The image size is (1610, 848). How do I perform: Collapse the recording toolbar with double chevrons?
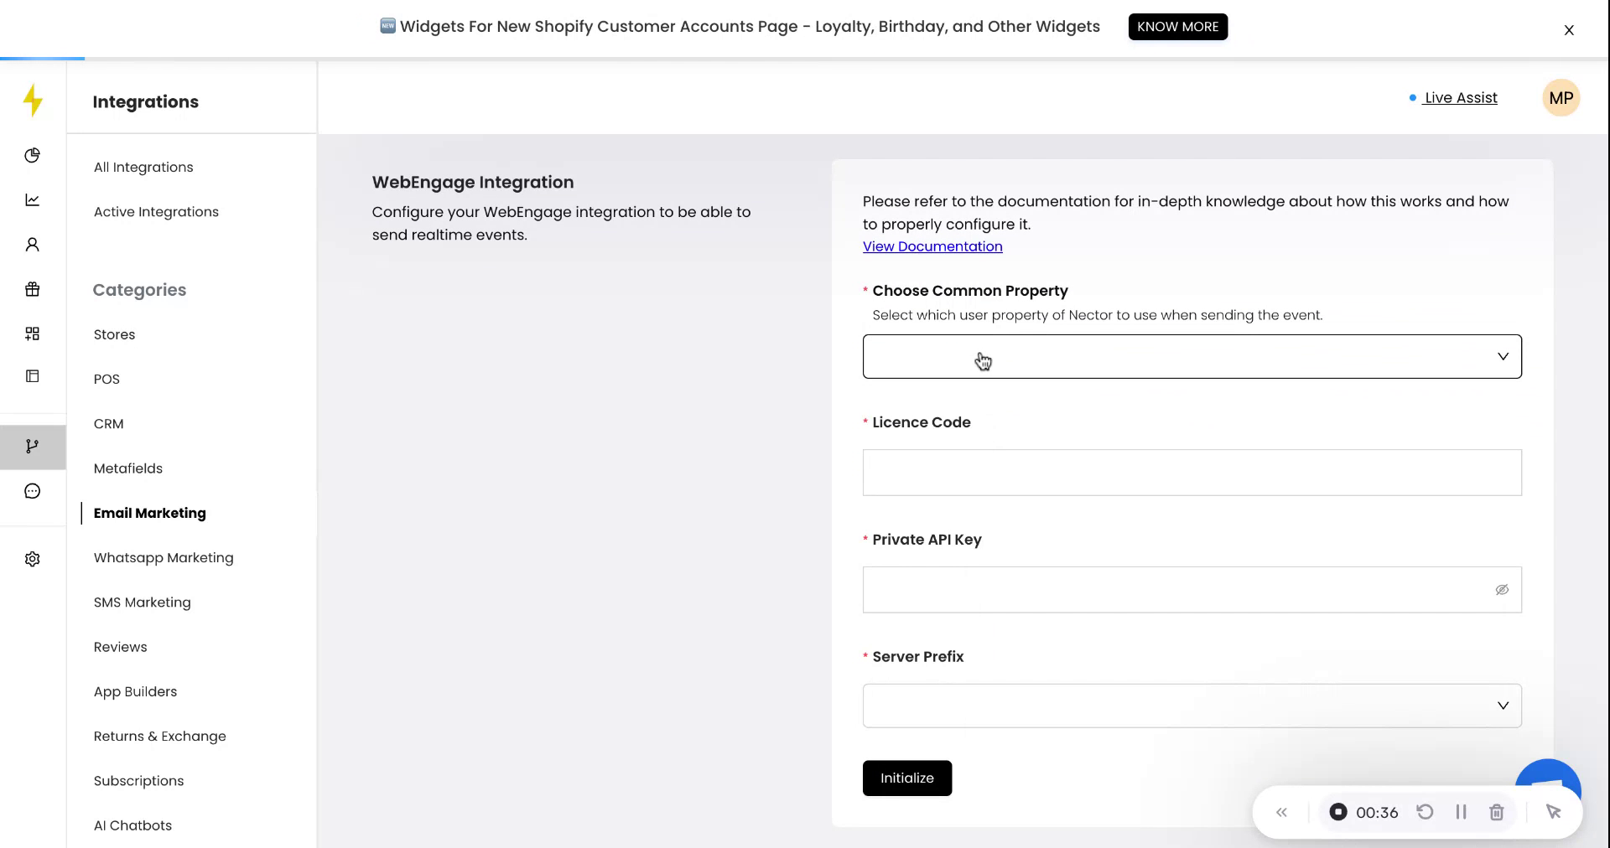pos(1281,812)
